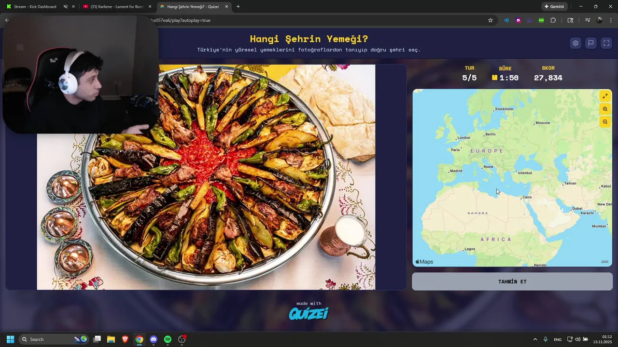The image size is (618, 347).
Task: Zoom in on the map
Action: (605, 109)
